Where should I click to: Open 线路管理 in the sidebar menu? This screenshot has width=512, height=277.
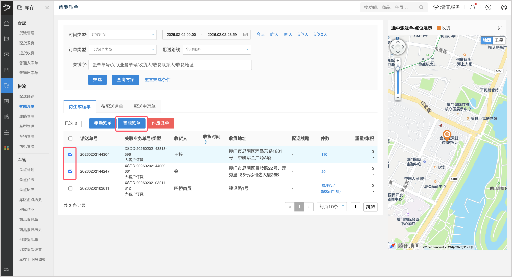[27, 116]
